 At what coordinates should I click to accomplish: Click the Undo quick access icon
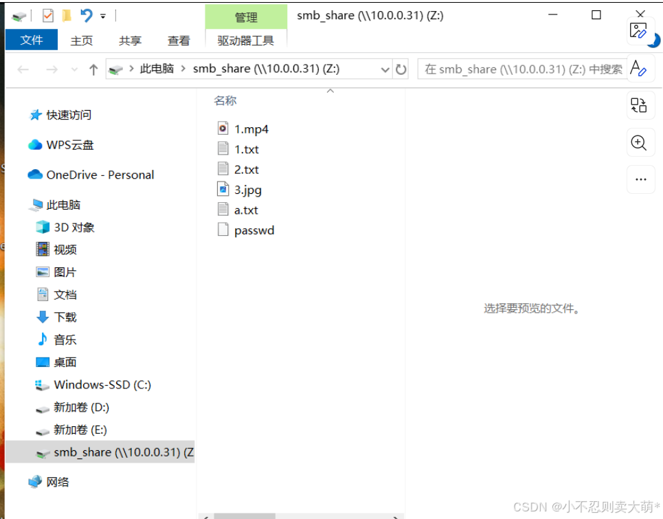click(87, 16)
